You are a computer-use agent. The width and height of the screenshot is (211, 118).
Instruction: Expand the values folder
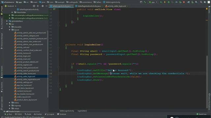[10, 108]
